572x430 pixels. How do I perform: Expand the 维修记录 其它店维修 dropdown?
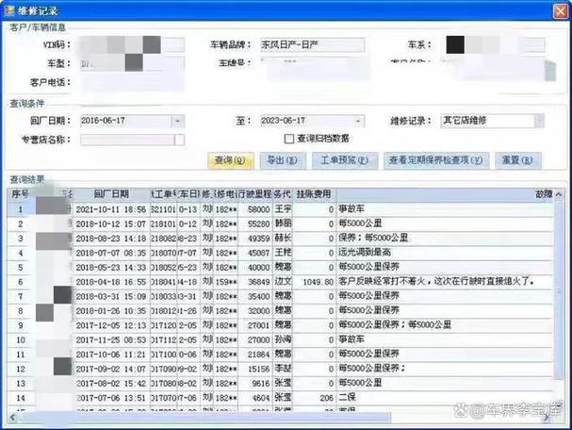coord(539,121)
